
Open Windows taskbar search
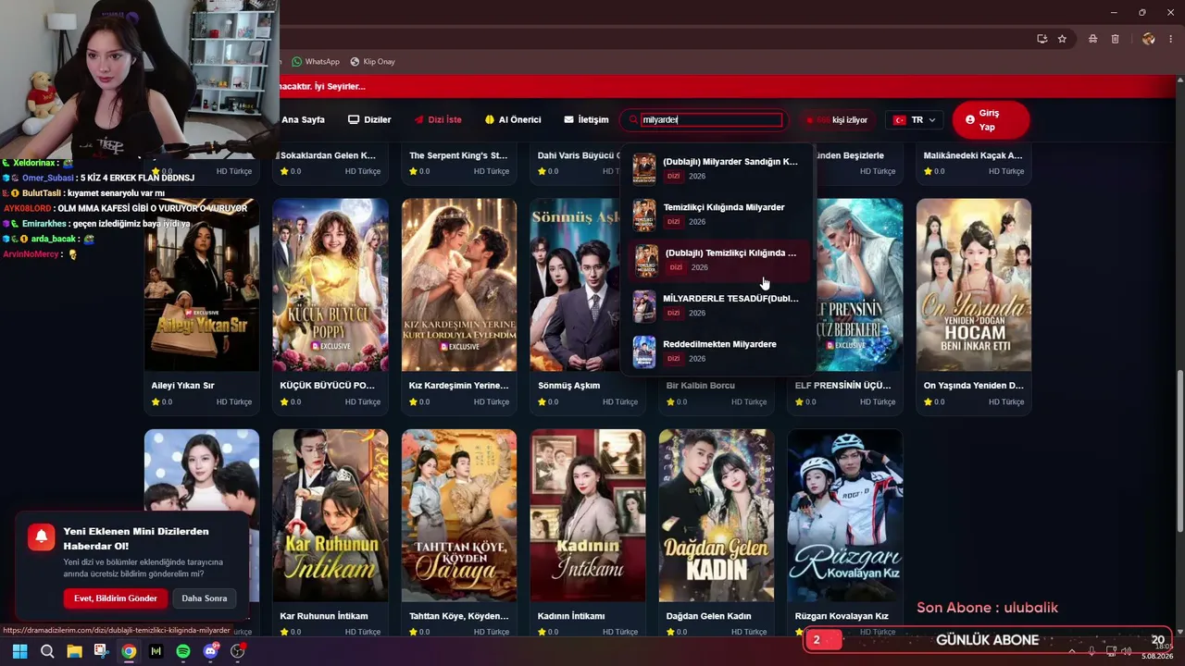[47, 651]
